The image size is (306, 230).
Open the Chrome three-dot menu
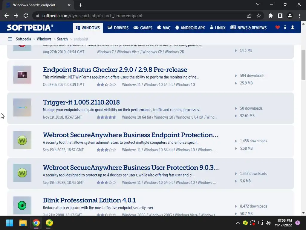pos(299,16)
